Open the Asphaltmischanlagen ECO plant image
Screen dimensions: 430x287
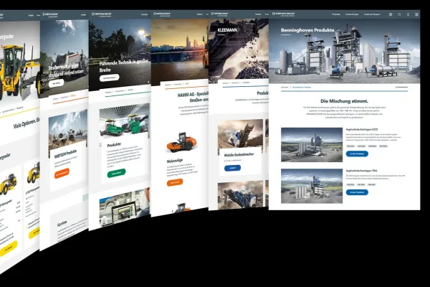[x=312, y=145]
